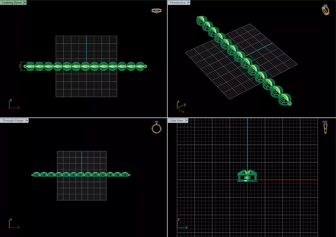Click the side-profile ring icon in Side View
Screen dimensions: 336x237
point(325,127)
